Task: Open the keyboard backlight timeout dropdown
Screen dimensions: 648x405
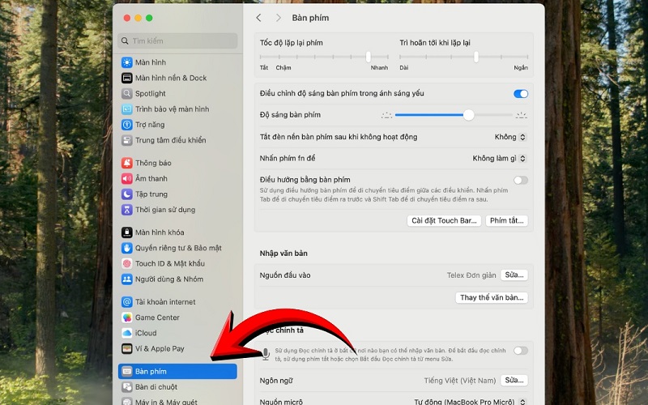Action: [x=510, y=137]
